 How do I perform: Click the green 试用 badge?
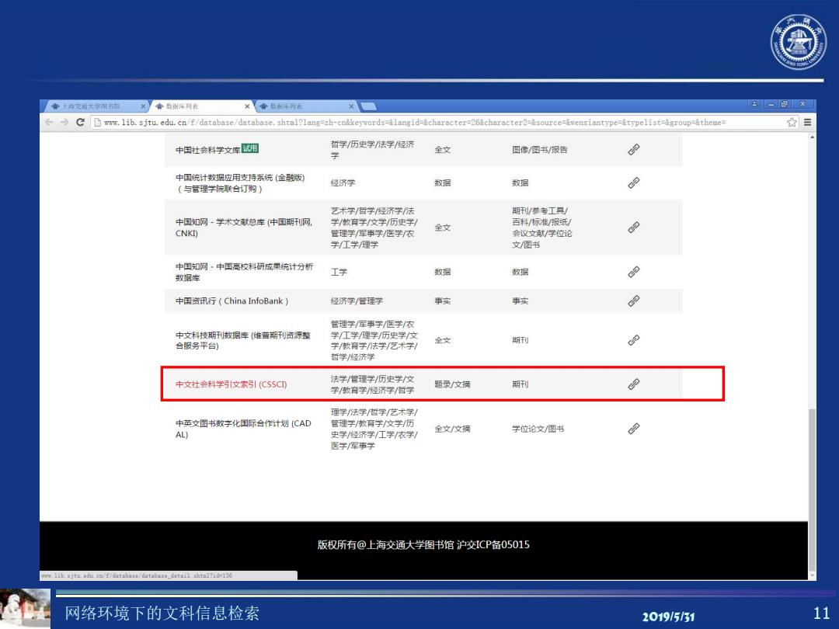pos(250,148)
